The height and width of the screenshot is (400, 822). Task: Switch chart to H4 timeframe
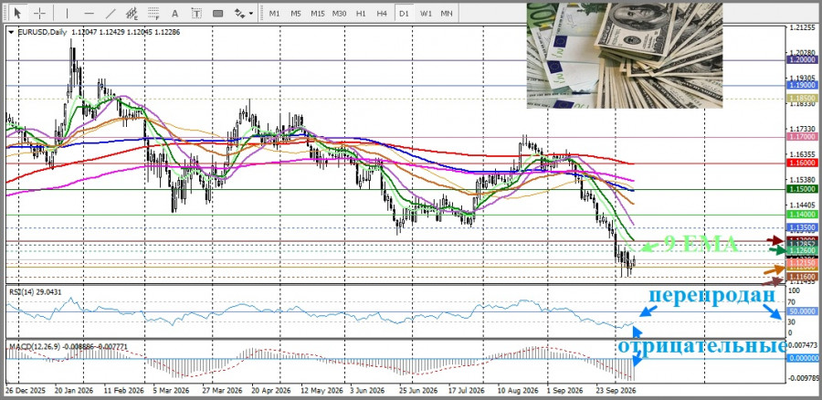pyautogui.click(x=382, y=14)
